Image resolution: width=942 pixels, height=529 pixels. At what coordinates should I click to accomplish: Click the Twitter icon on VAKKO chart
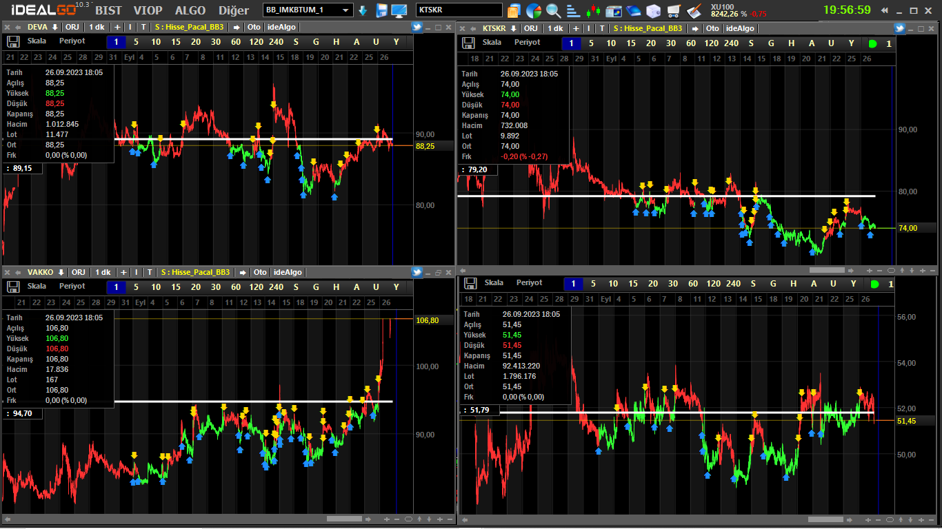417,272
